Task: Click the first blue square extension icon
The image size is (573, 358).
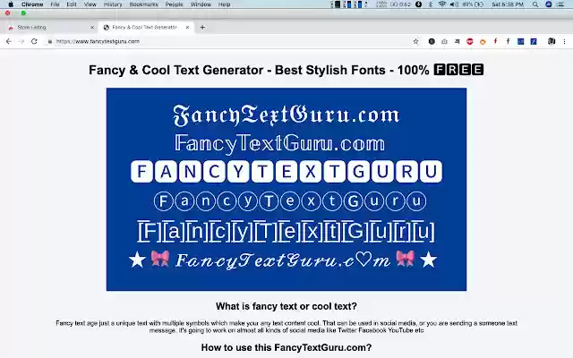Action: [x=521, y=41]
